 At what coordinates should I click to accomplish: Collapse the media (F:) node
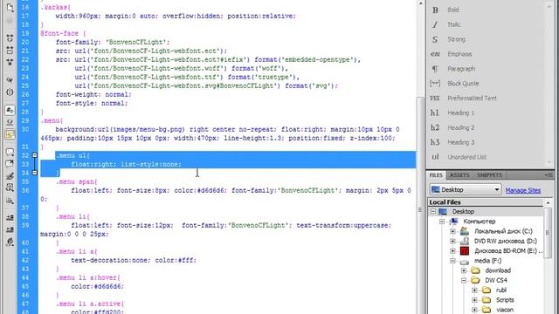[452, 261]
